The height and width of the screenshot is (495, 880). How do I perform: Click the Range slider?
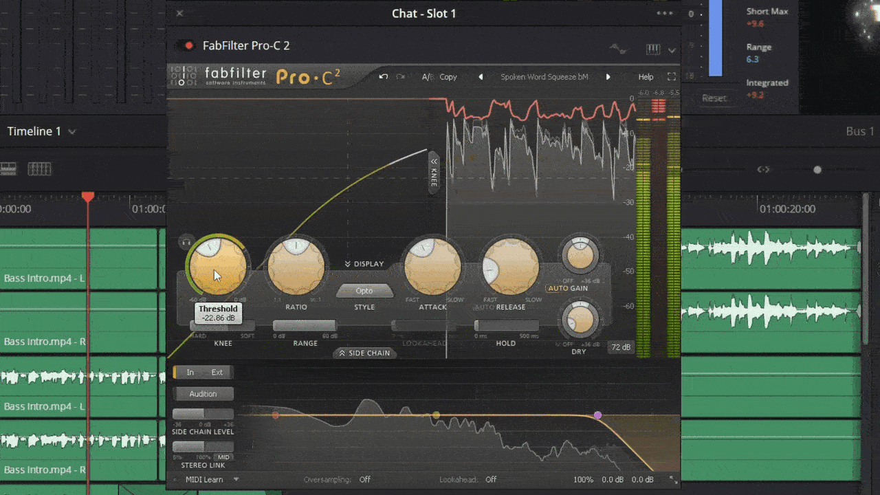pyautogui.click(x=305, y=326)
